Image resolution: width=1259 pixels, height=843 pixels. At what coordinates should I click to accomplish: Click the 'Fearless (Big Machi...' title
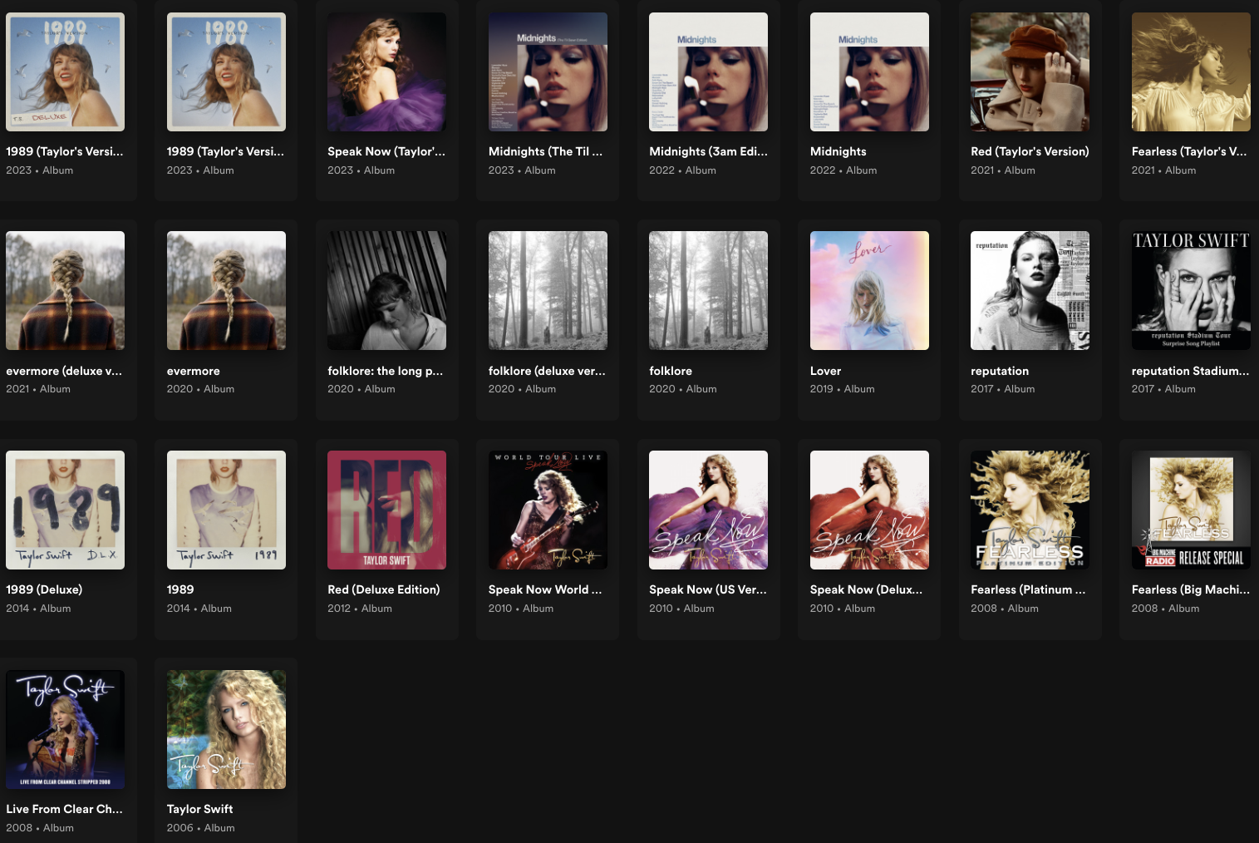point(1191,589)
